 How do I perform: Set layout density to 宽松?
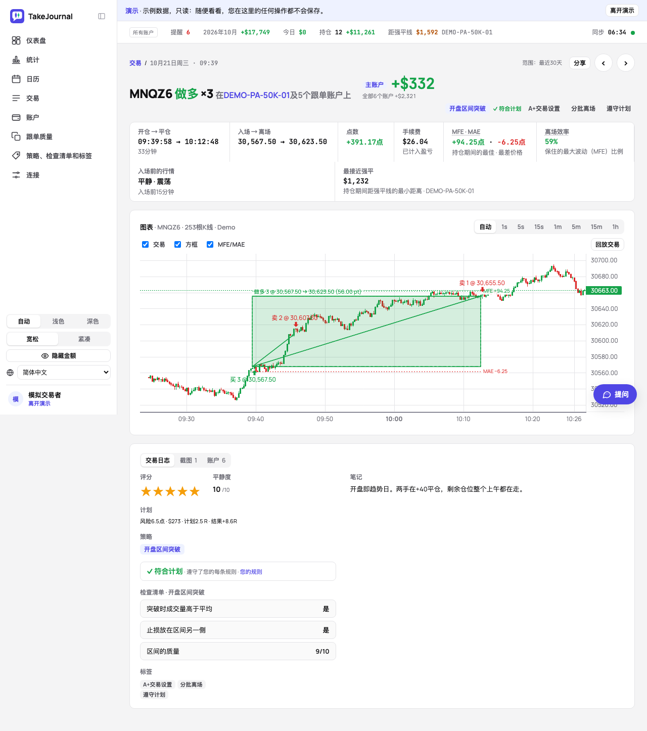coord(32,339)
